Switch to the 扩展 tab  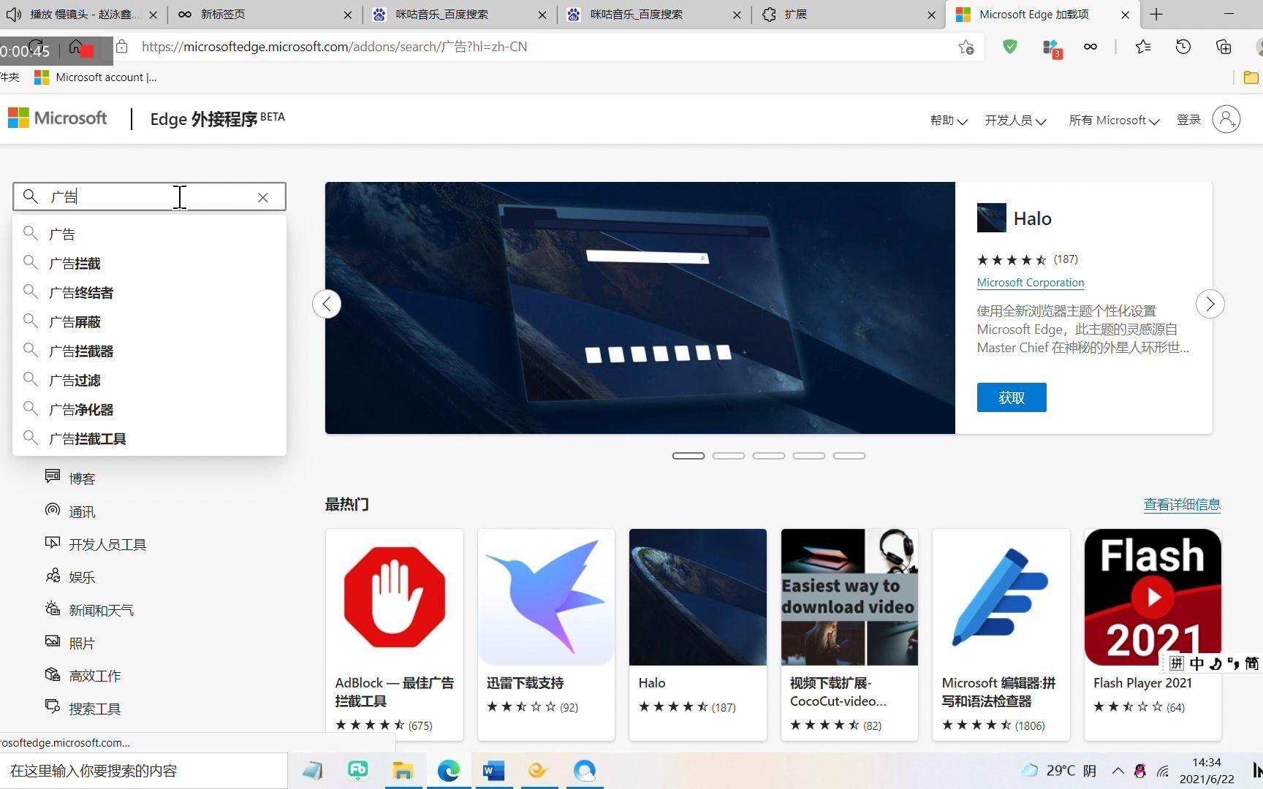pos(849,15)
